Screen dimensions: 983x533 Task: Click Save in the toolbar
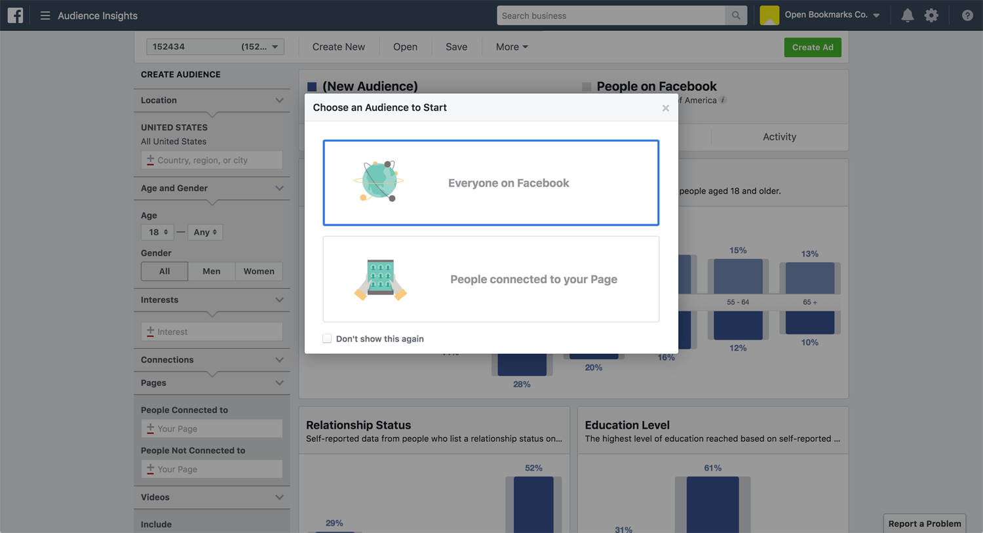pyautogui.click(x=456, y=47)
